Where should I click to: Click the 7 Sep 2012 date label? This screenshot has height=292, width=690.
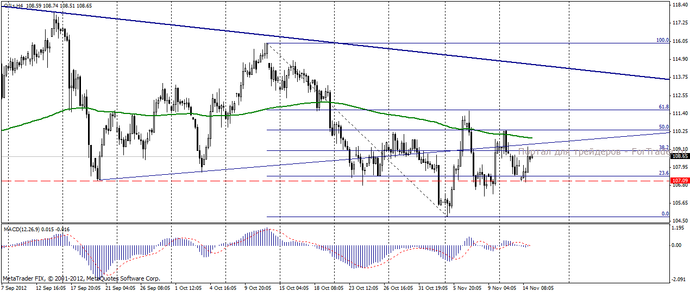point(13,287)
